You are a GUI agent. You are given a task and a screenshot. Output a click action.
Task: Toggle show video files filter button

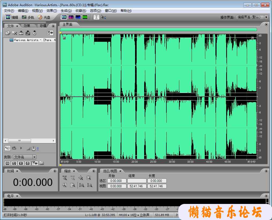click(x=21, y=163)
